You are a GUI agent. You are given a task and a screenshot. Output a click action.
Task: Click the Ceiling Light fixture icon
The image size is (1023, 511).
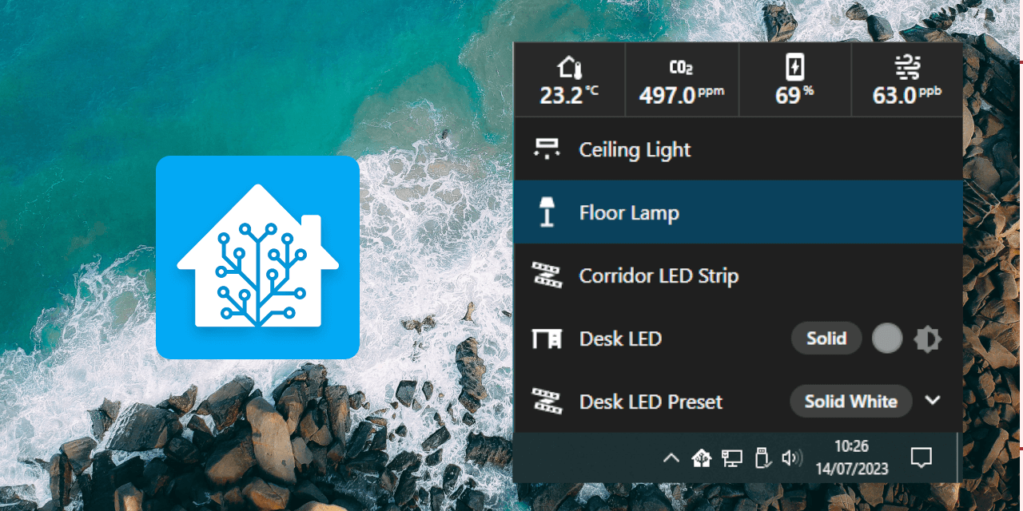click(547, 149)
